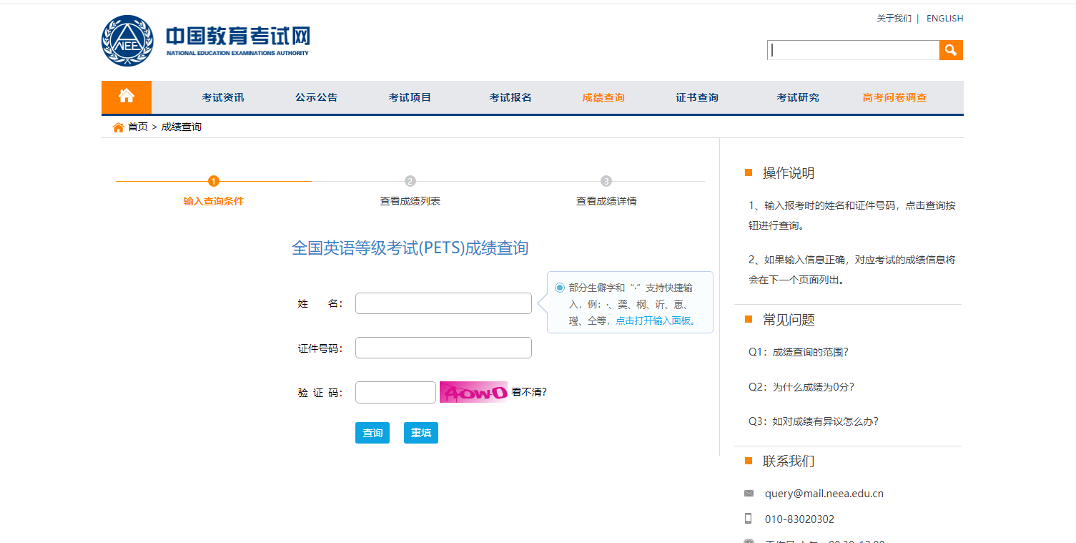Click the NEEA logo emblem
1076x543 pixels.
click(x=127, y=41)
